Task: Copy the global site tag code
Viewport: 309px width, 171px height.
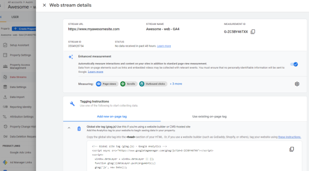Action: (292, 149)
